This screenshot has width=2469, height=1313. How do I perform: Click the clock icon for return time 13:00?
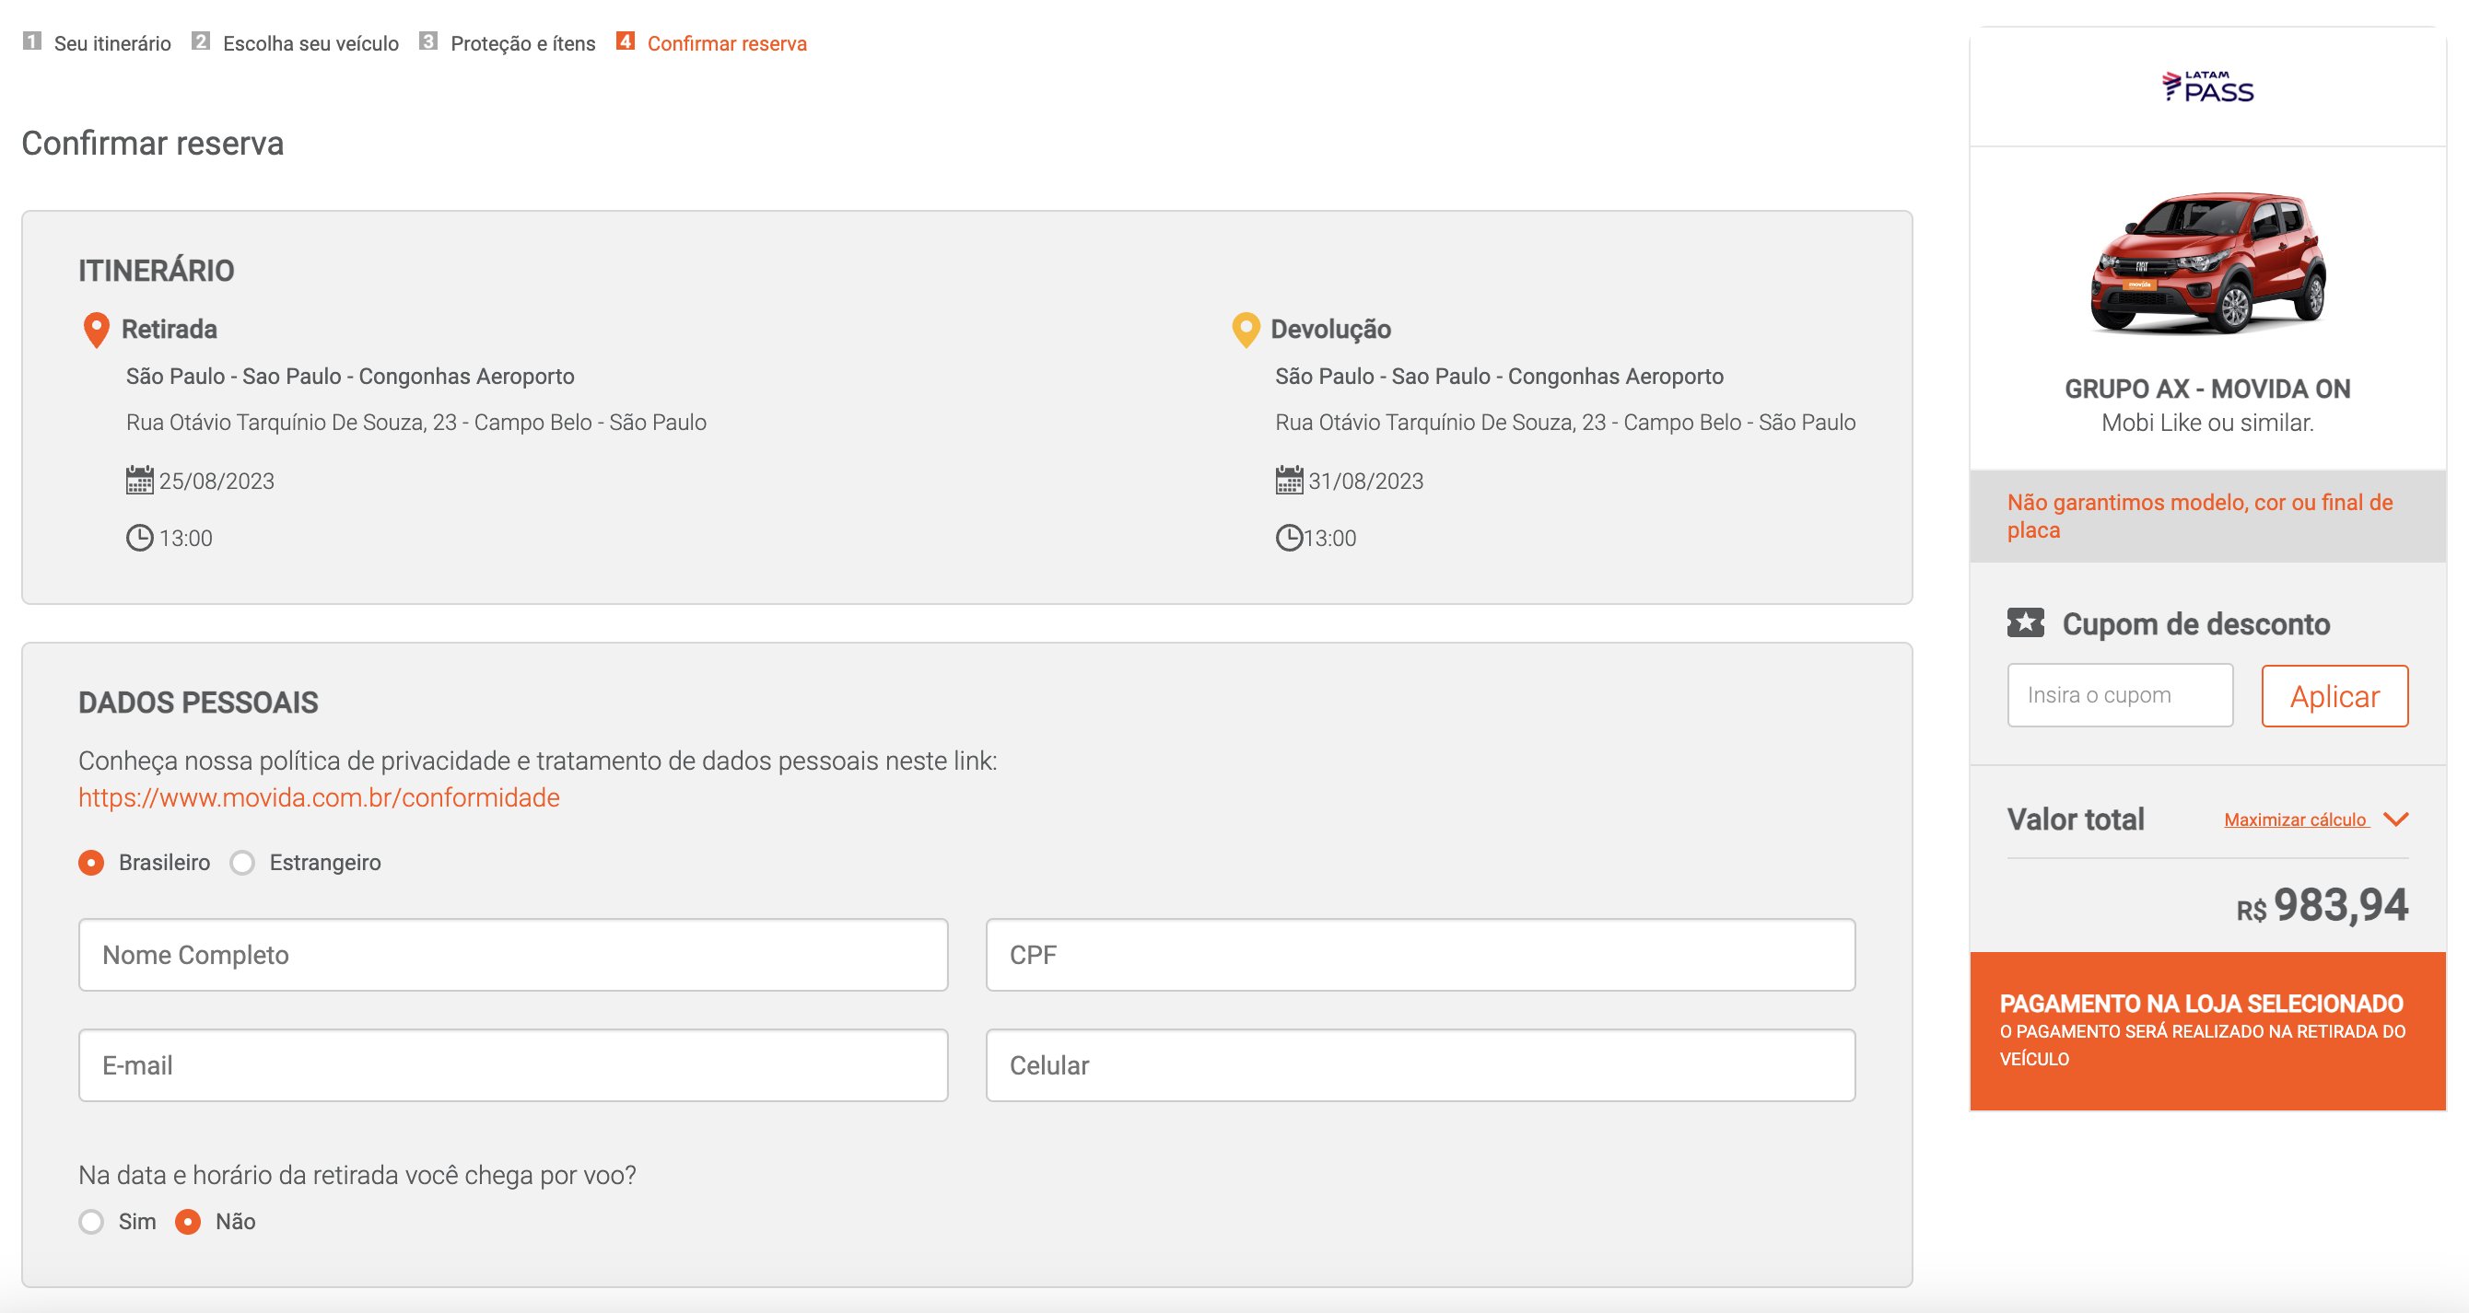pyautogui.click(x=1288, y=538)
